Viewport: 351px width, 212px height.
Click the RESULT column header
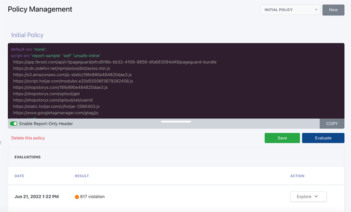click(x=81, y=176)
